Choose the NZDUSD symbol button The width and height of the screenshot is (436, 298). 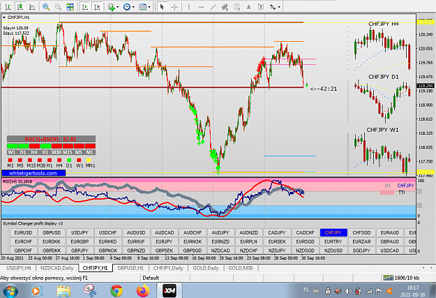pos(333,251)
